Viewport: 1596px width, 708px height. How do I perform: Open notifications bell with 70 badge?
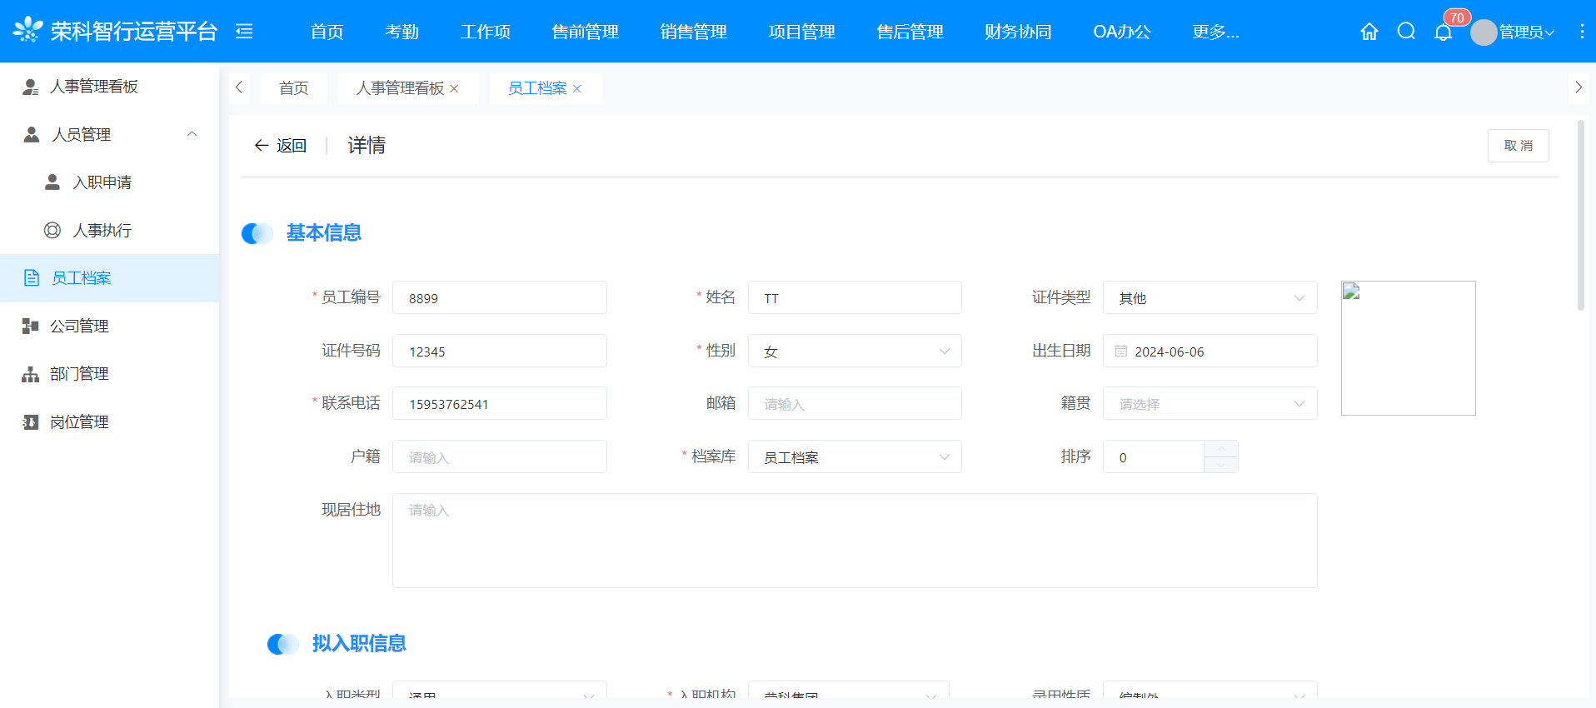(x=1444, y=32)
